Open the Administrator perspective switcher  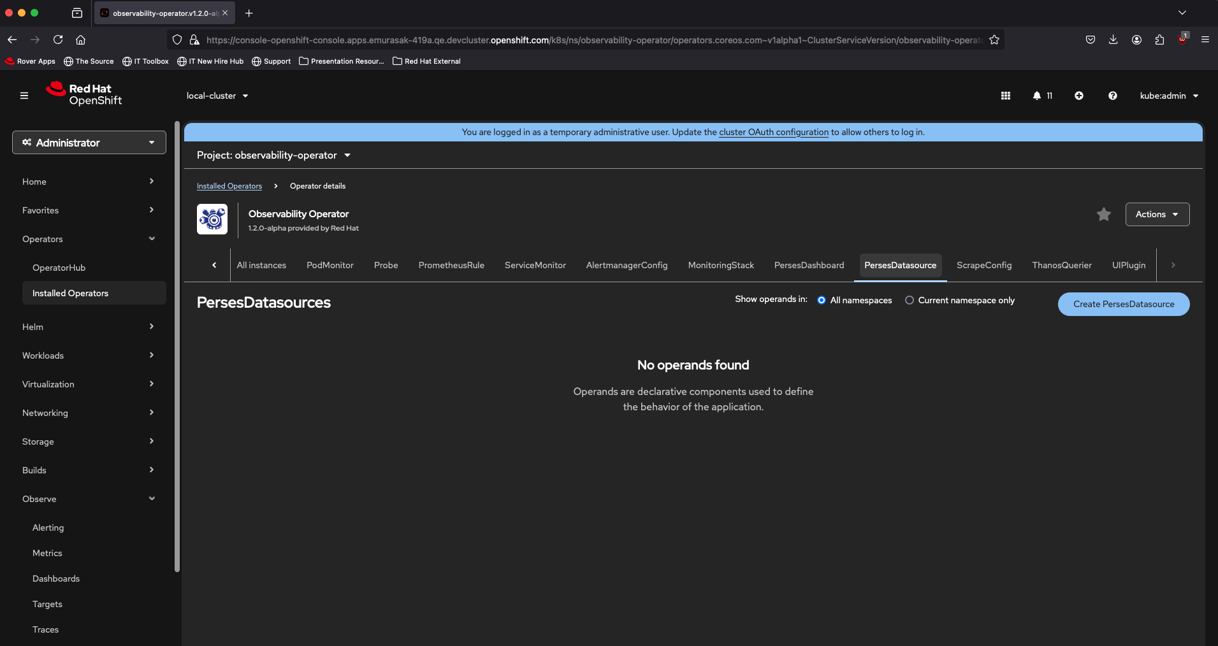[89, 143]
